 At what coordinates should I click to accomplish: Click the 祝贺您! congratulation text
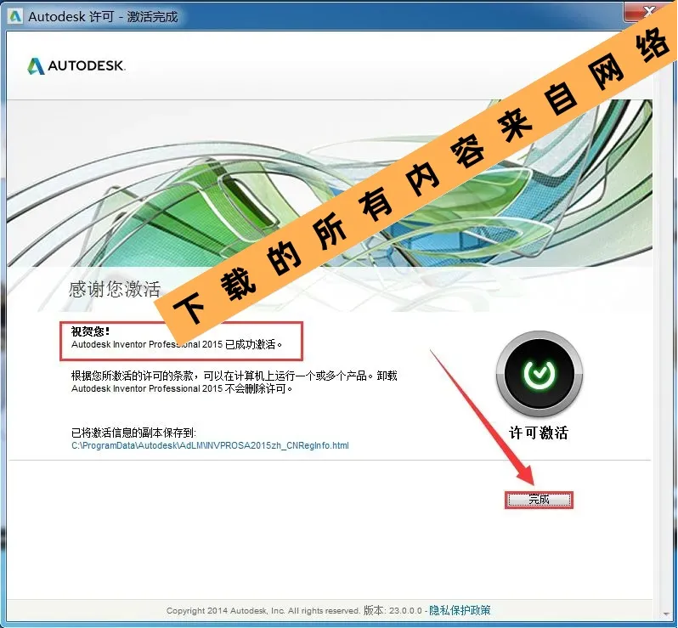pos(90,331)
